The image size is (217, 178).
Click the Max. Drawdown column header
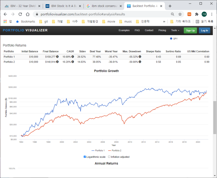point(132,51)
